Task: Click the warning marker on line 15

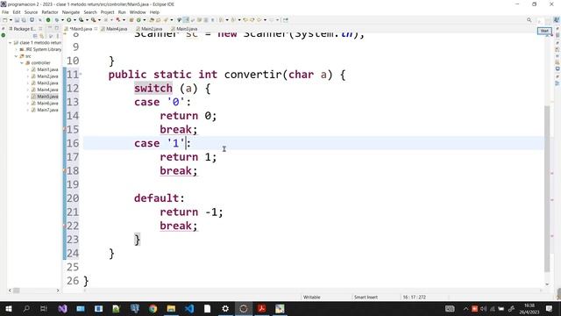Action: 65,129
